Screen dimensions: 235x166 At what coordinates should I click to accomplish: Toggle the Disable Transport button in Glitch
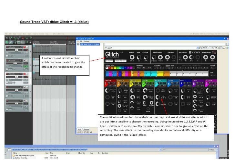120,61
